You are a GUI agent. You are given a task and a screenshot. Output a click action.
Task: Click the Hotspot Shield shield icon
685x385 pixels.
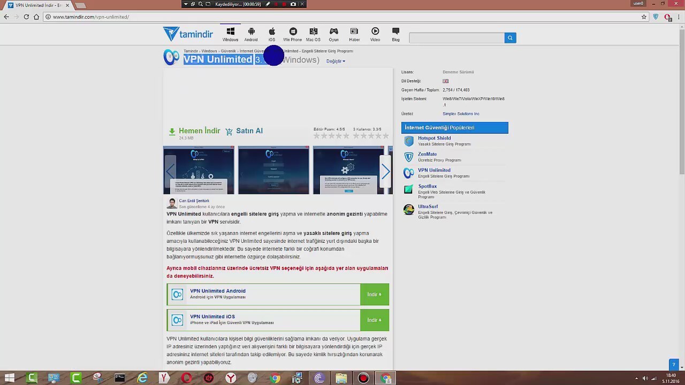pyautogui.click(x=409, y=141)
